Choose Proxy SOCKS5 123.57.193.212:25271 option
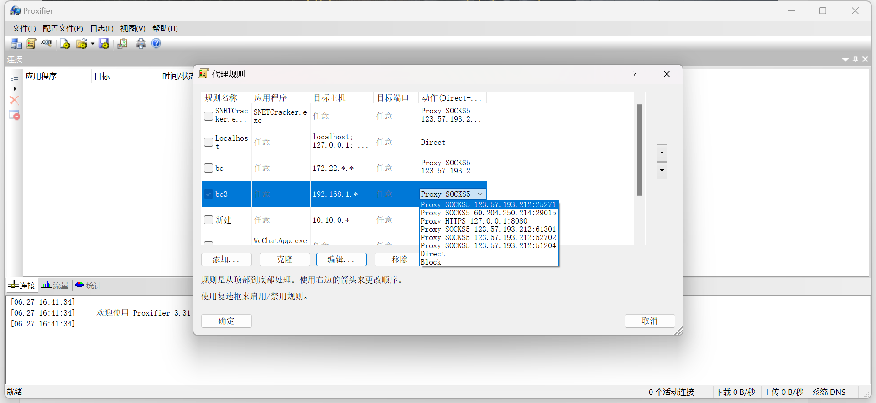876x403 pixels. (x=489, y=204)
